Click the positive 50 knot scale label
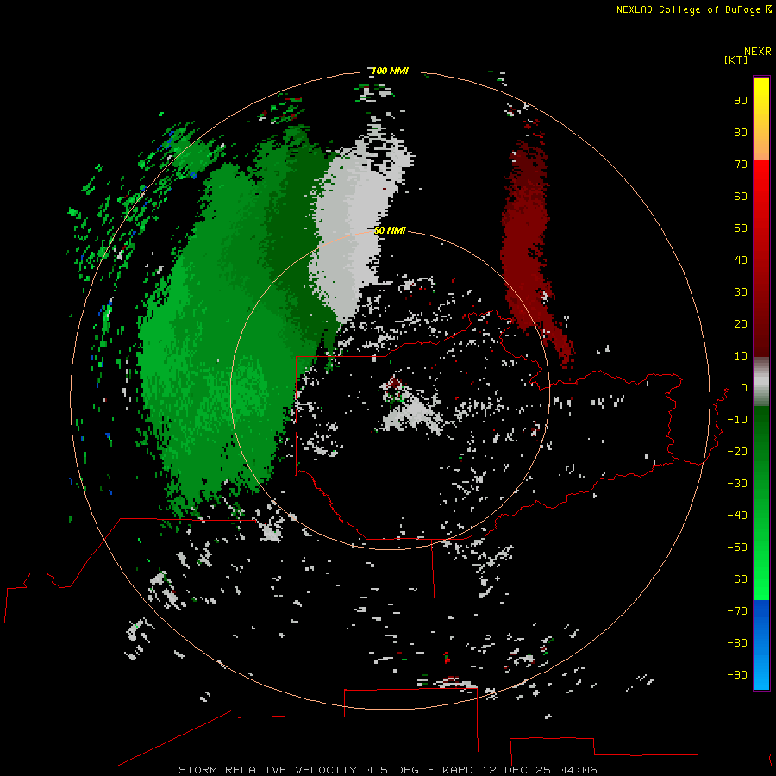Viewport: 776px width, 776px height. (741, 228)
